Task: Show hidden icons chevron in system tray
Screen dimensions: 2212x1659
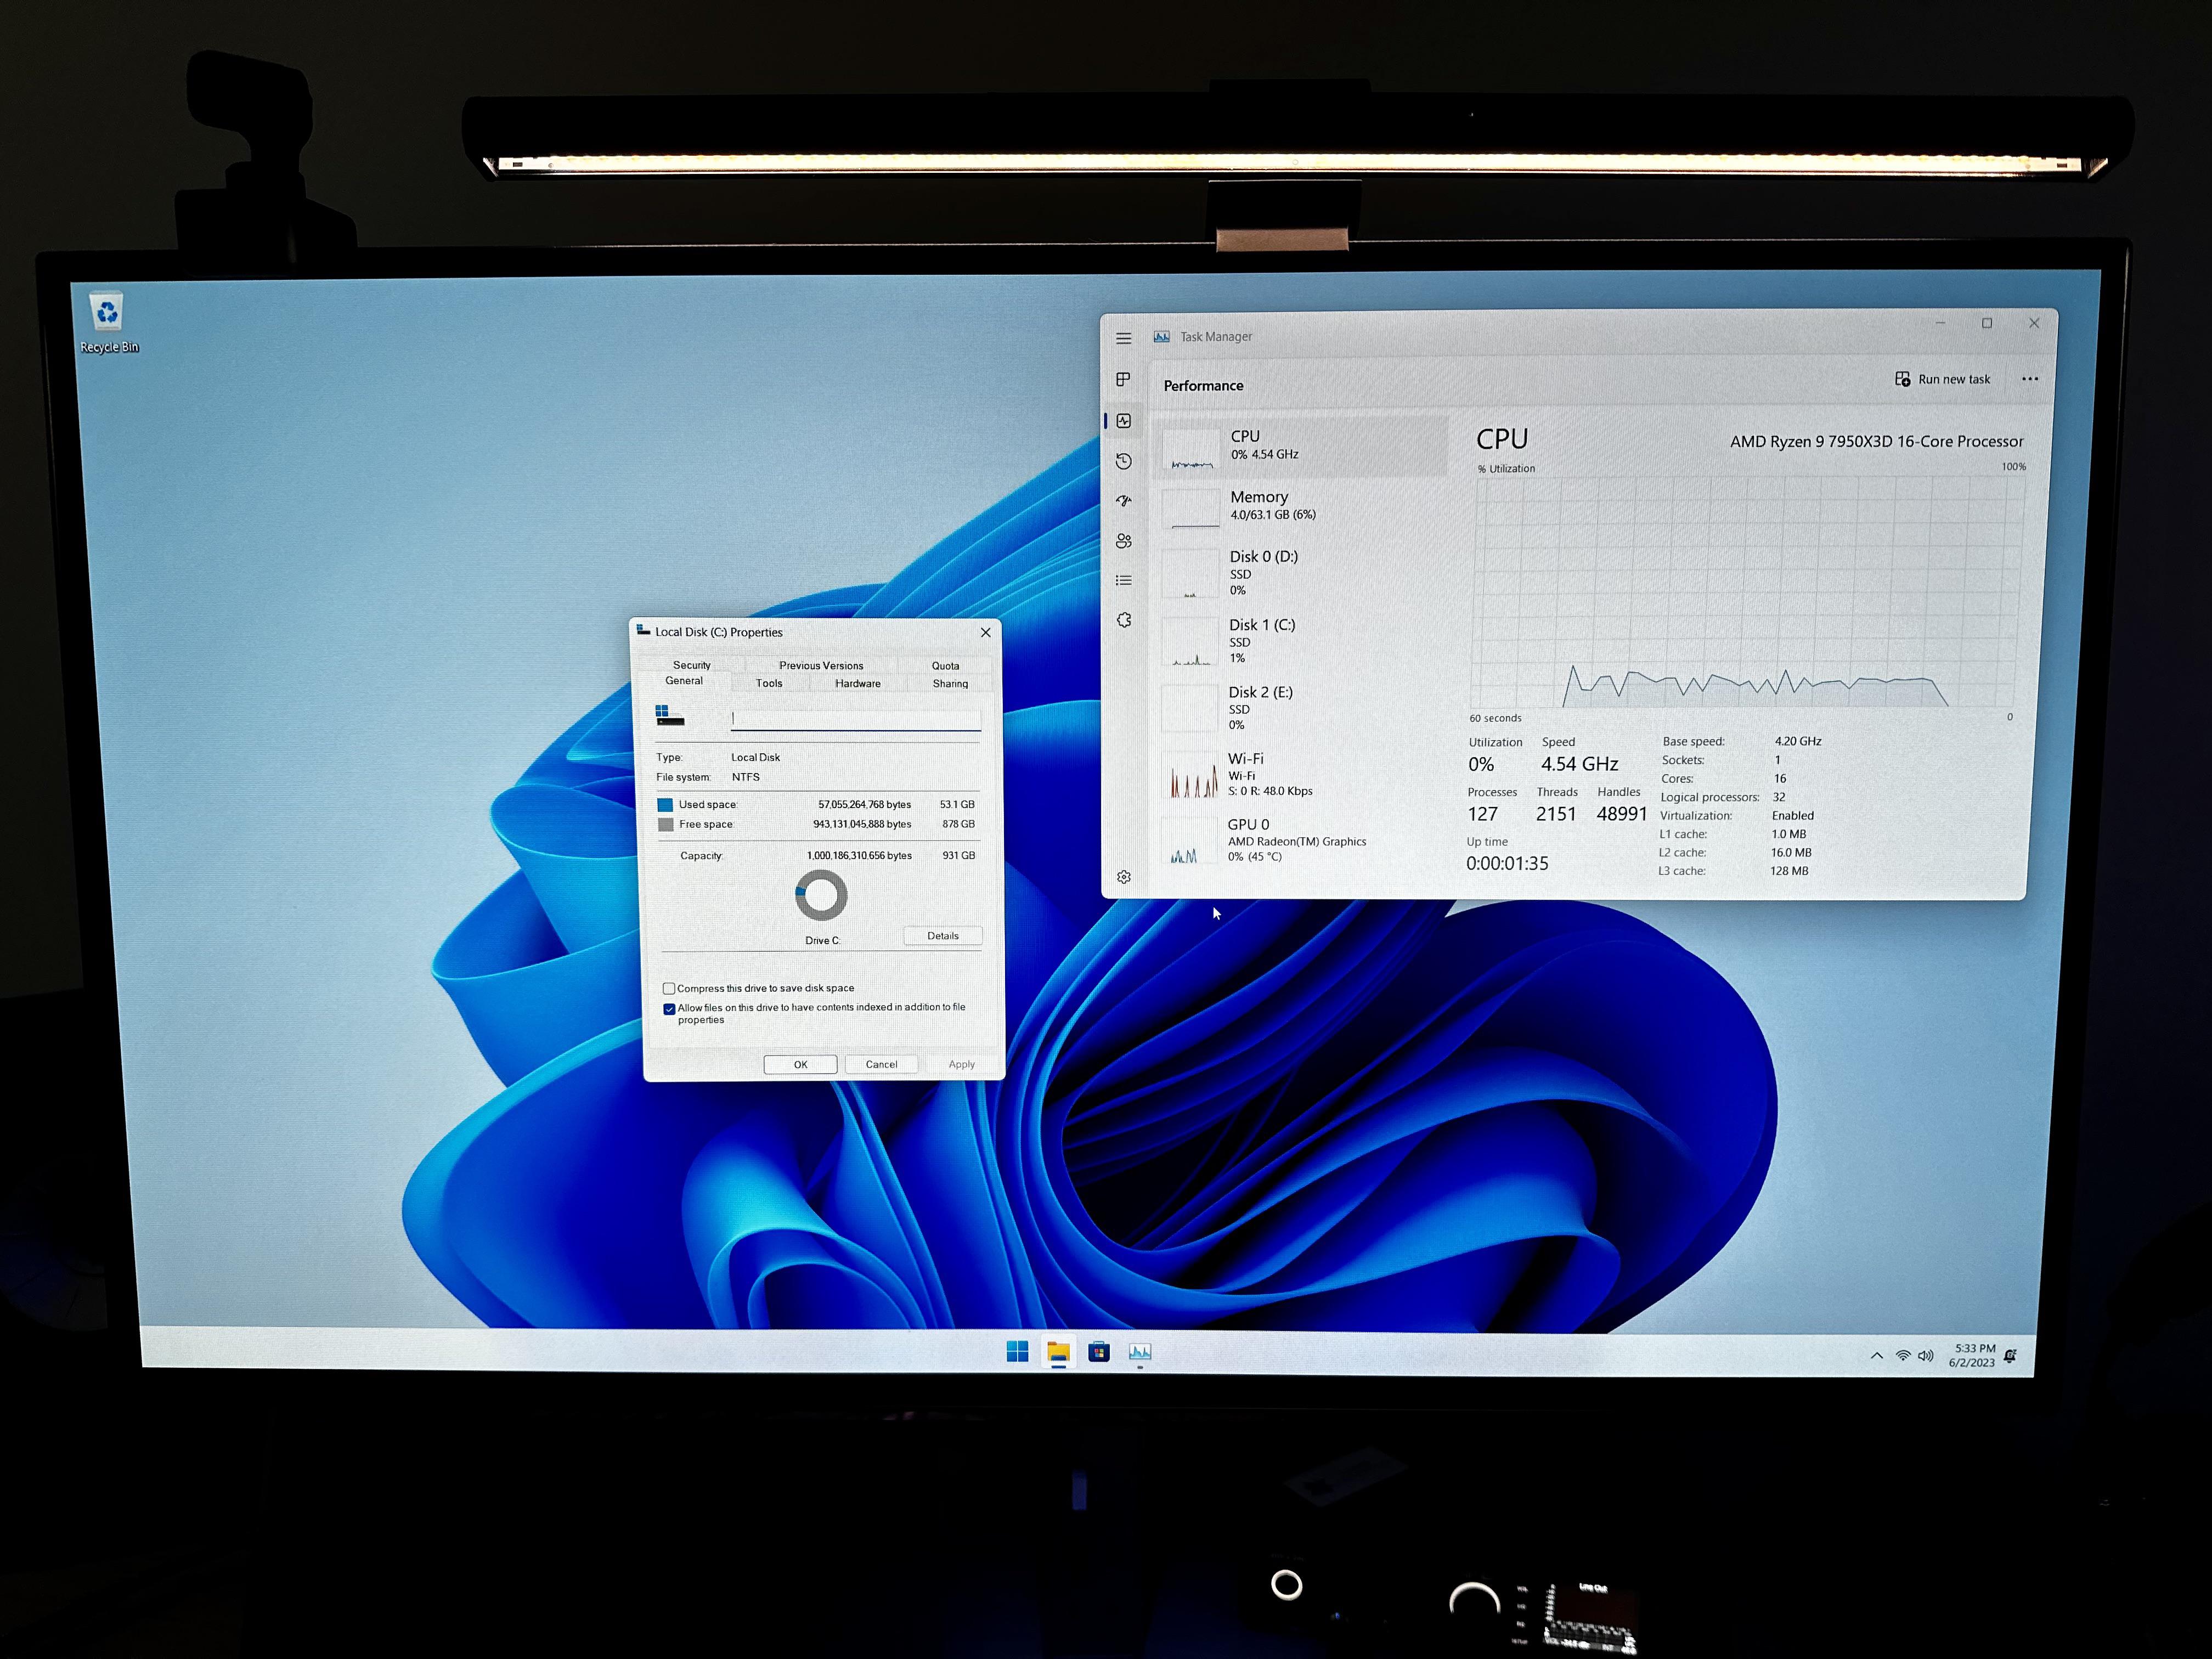Action: 1877,1356
